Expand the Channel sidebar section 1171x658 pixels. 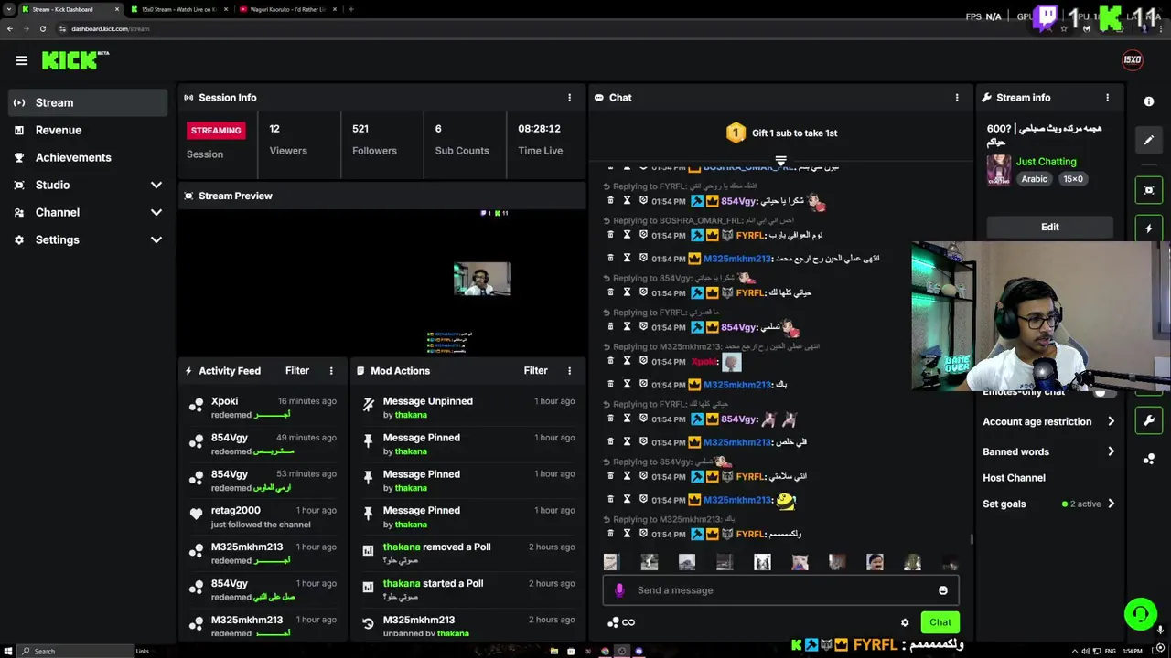pyautogui.click(x=156, y=212)
